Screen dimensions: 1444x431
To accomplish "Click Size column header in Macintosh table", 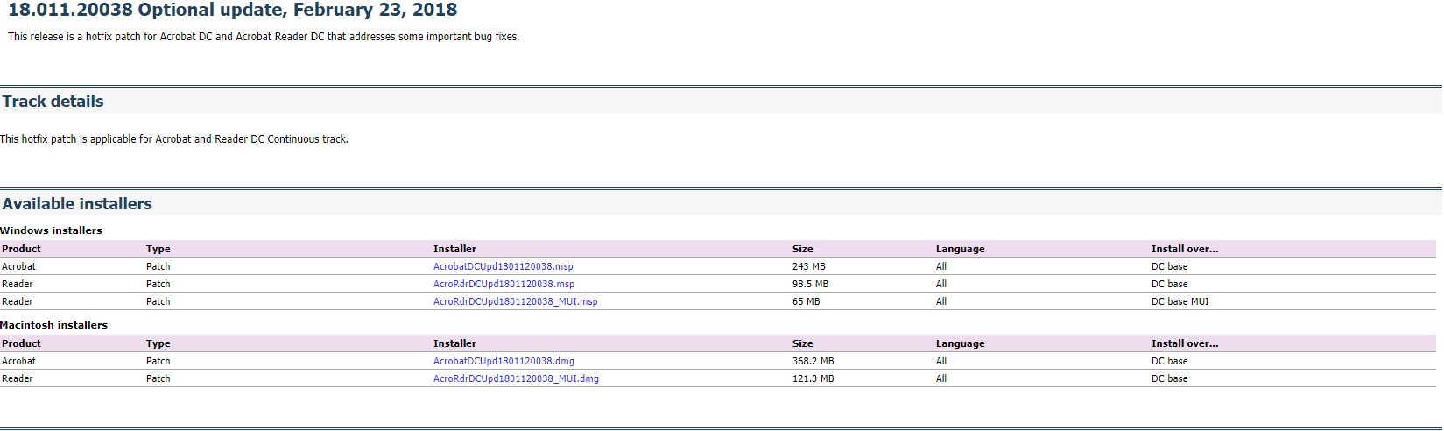I will coord(802,343).
